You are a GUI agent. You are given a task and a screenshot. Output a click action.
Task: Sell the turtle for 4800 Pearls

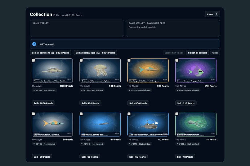click(x=43, y=103)
